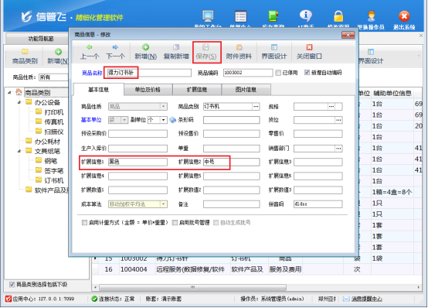Click the 复制新增 copy icon

click(176, 47)
